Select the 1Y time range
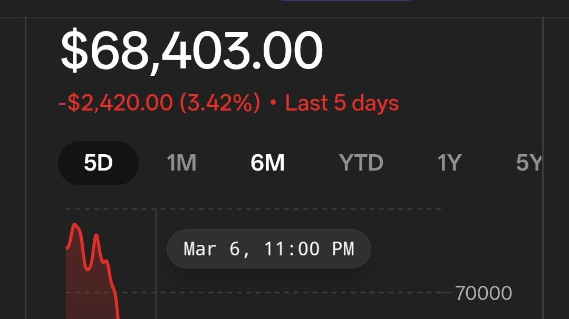Image resolution: width=569 pixels, height=319 pixels. (449, 163)
